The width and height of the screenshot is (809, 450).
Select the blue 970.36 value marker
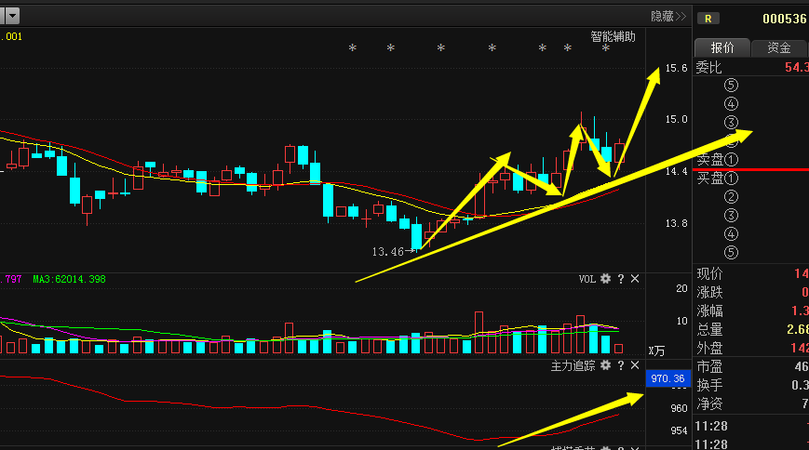tap(667, 378)
